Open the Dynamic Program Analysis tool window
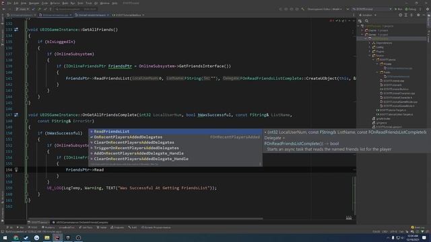Screen dimensions: 431x242 pos(156,227)
